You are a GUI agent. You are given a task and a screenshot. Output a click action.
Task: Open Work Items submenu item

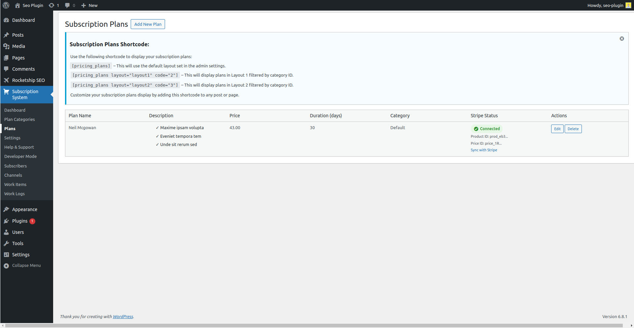point(15,185)
